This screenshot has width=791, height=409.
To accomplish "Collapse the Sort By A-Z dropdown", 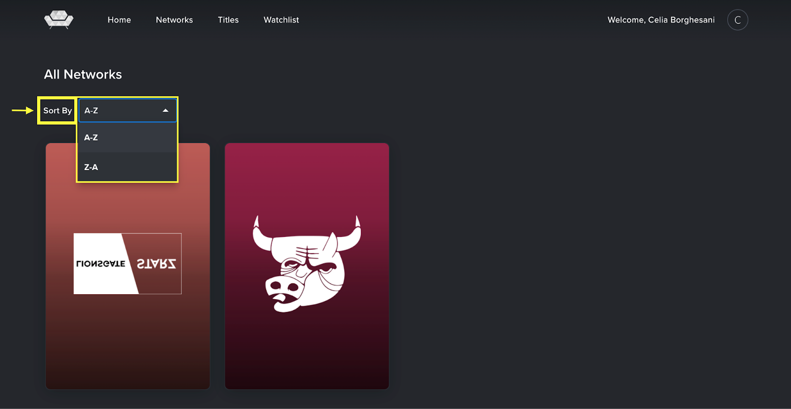I will click(128, 110).
